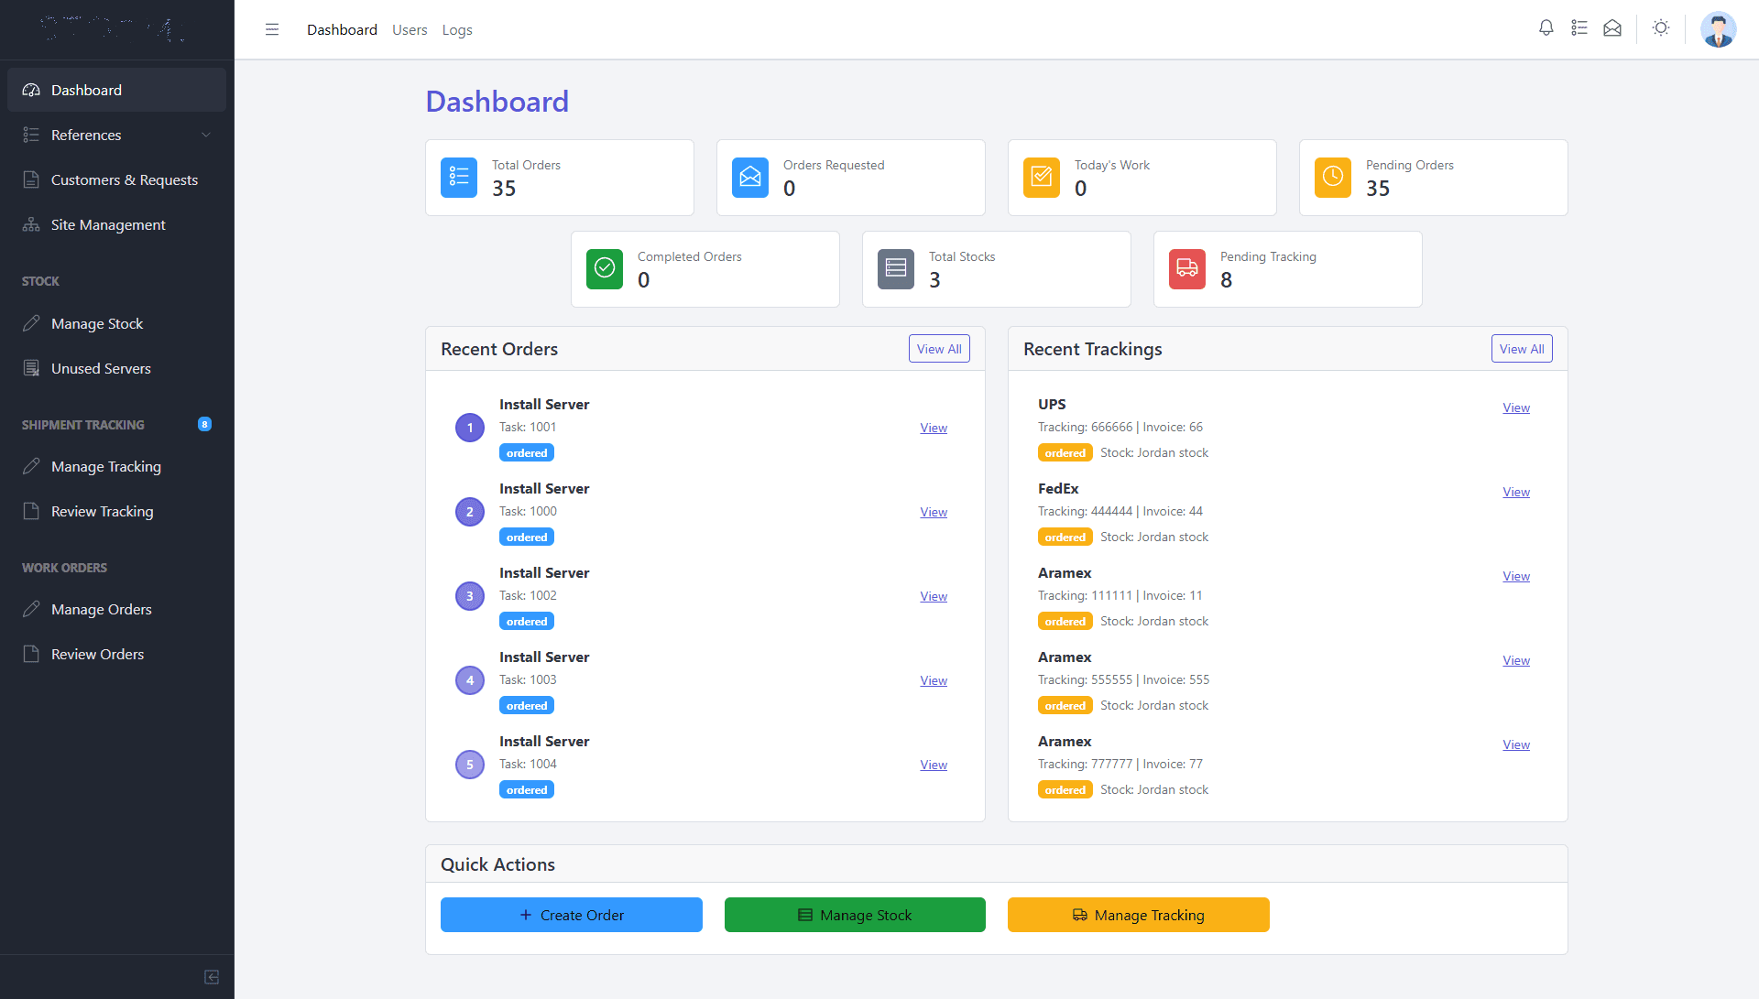Screen dimensions: 1759x999
Task: Open Dashboard in the sidebar
Action: pos(117,90)
